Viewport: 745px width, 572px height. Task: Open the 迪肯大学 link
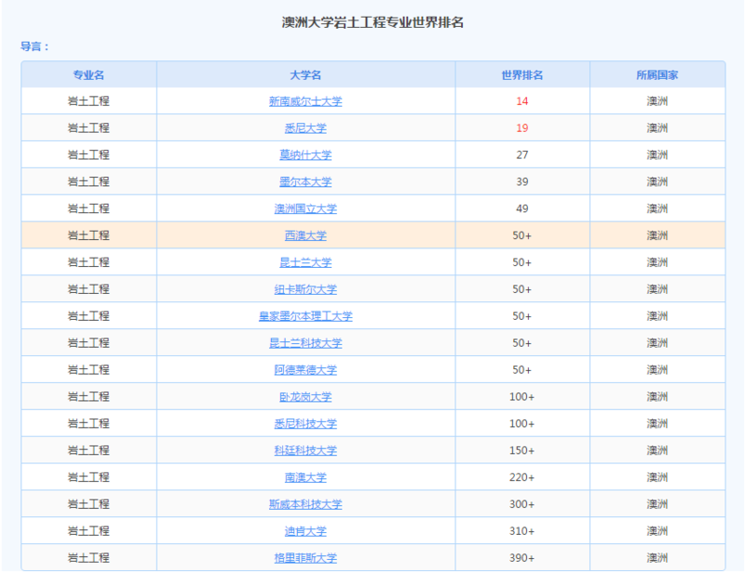[305, 531]
